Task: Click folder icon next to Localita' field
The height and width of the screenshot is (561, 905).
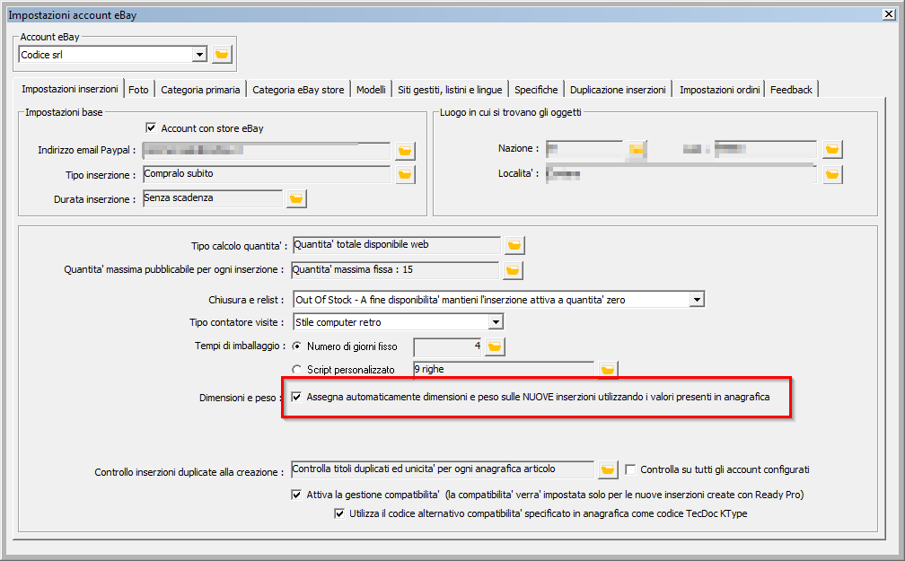Action: click(832, 174)
